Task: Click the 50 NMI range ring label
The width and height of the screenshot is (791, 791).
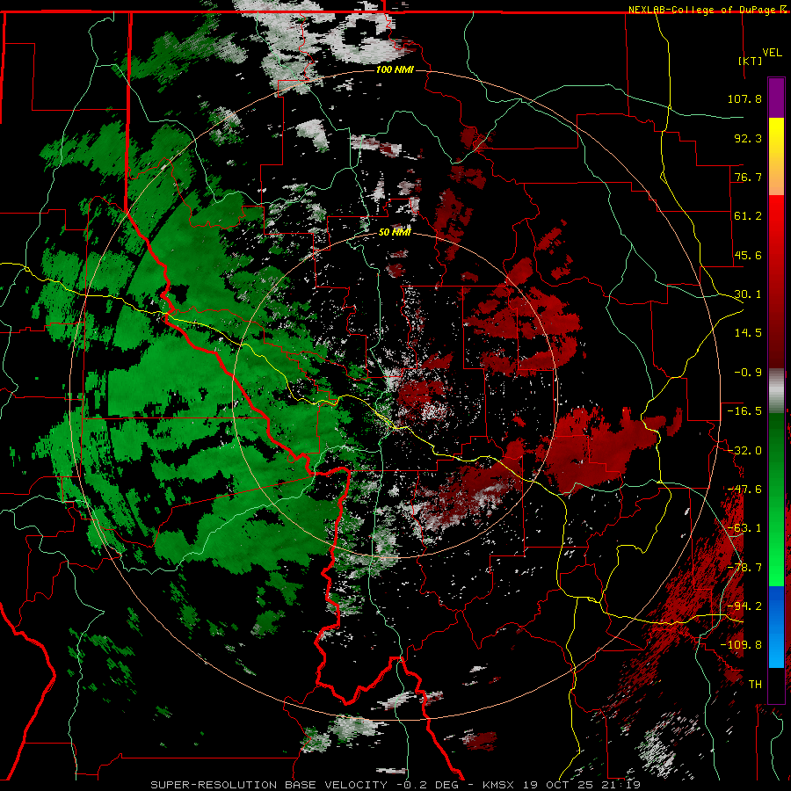Action: point(395,233)
